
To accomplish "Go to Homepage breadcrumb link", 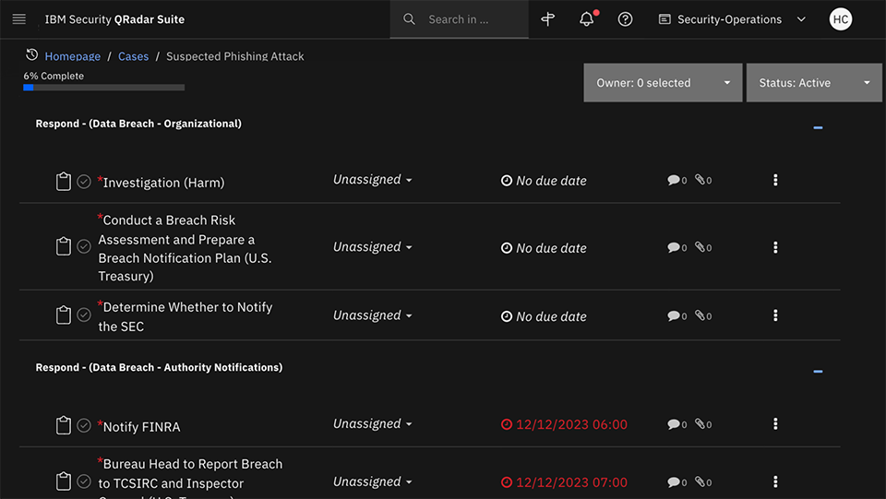I will tap(72, 56).
